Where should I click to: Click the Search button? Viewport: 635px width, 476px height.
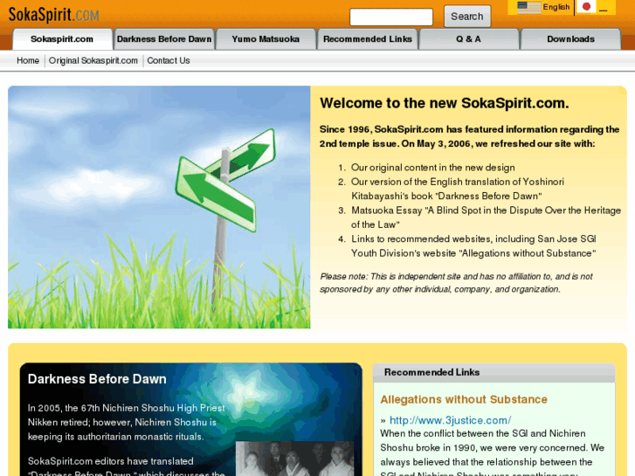click(x=467, y=17)
